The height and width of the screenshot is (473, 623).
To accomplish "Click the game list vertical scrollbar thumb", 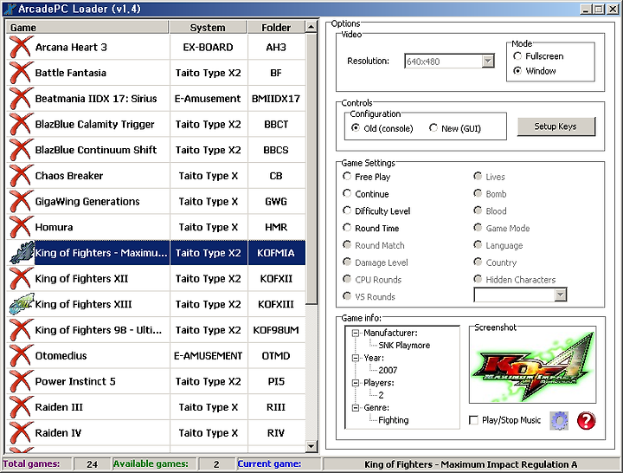I will pyautogui.click(x=311, y=169).
